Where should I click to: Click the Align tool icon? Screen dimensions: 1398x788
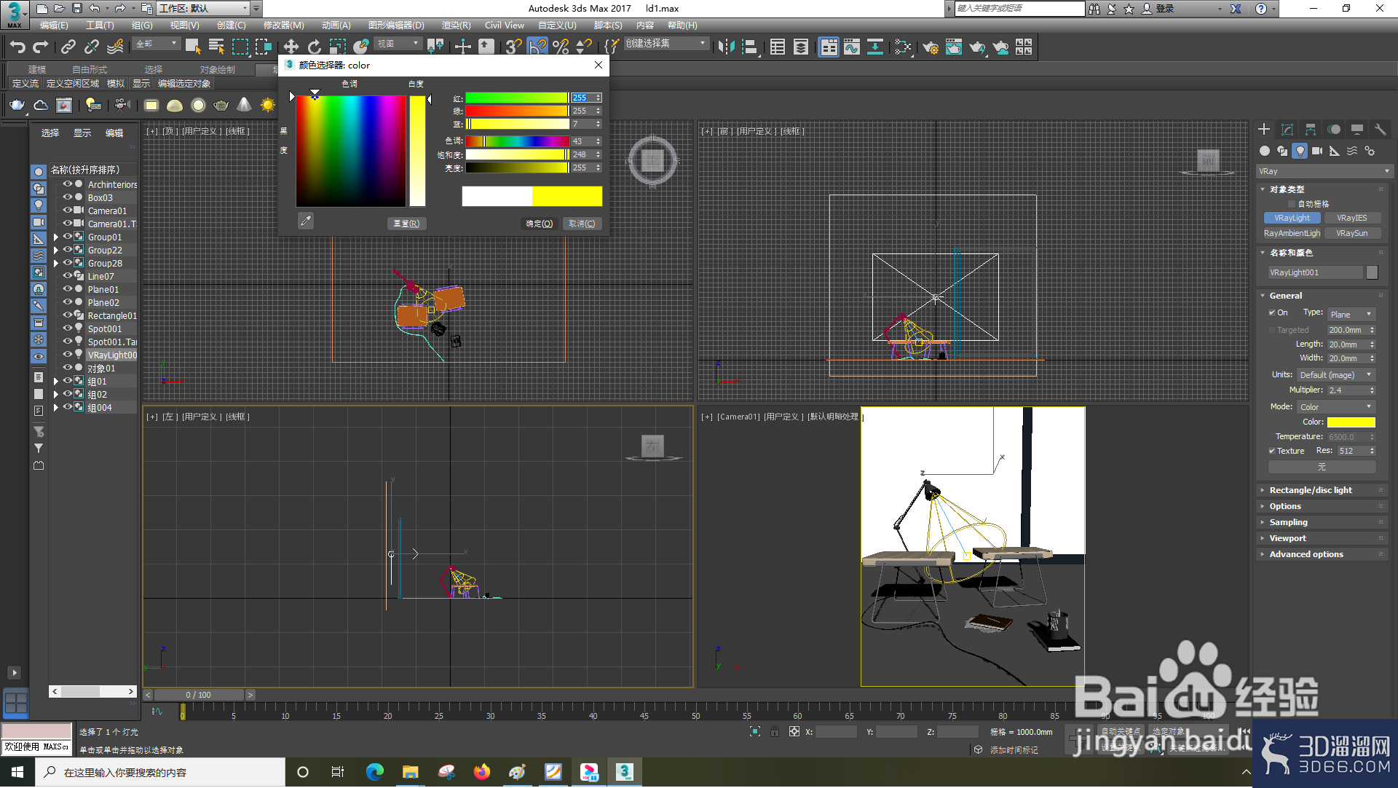pyautogui.click(x=749, y=47)
